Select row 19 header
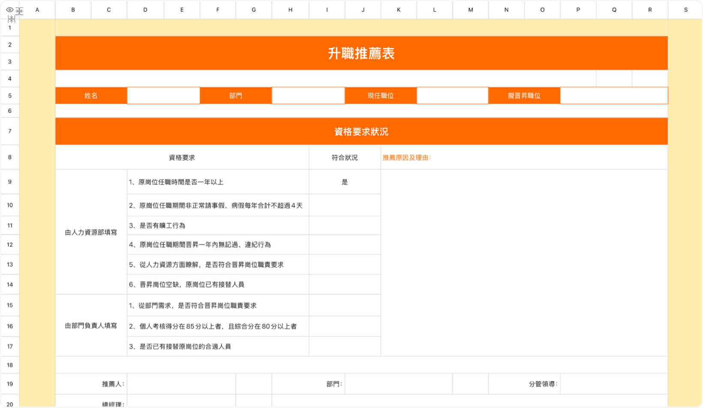Viewport: 703px width, 408px height. coord(10,384)
